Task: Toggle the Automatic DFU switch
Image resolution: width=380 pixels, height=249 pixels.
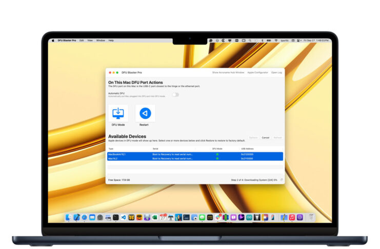Action: click(x=175, y=95)
